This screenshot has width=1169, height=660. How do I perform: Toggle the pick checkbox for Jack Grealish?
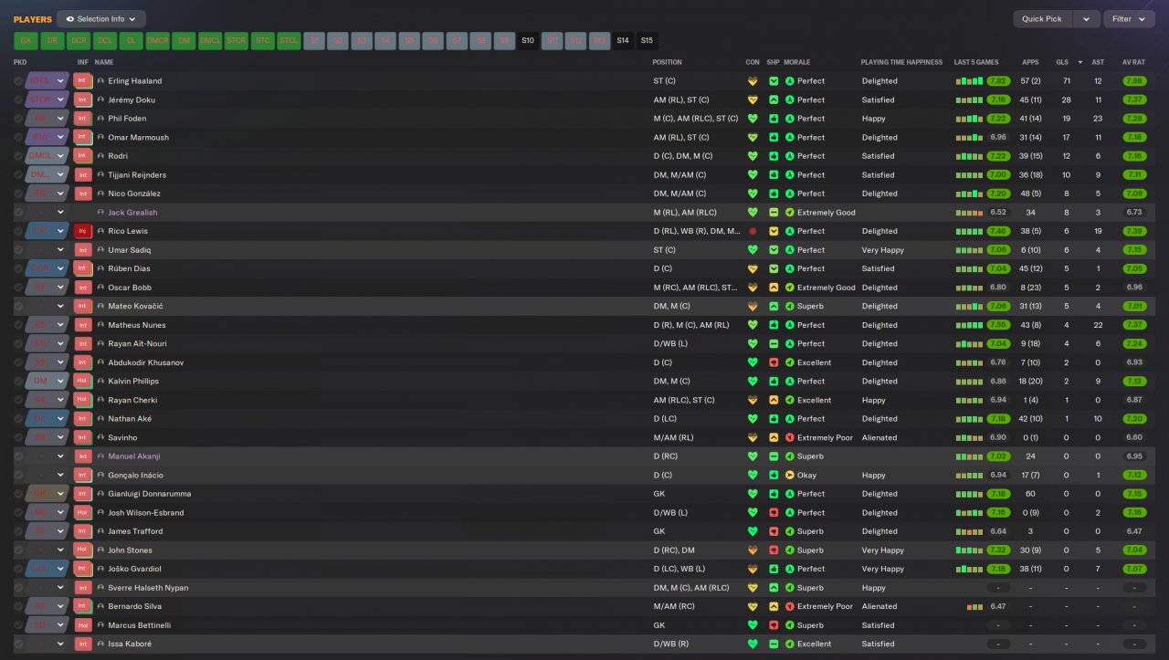click(x=18, y=213)
